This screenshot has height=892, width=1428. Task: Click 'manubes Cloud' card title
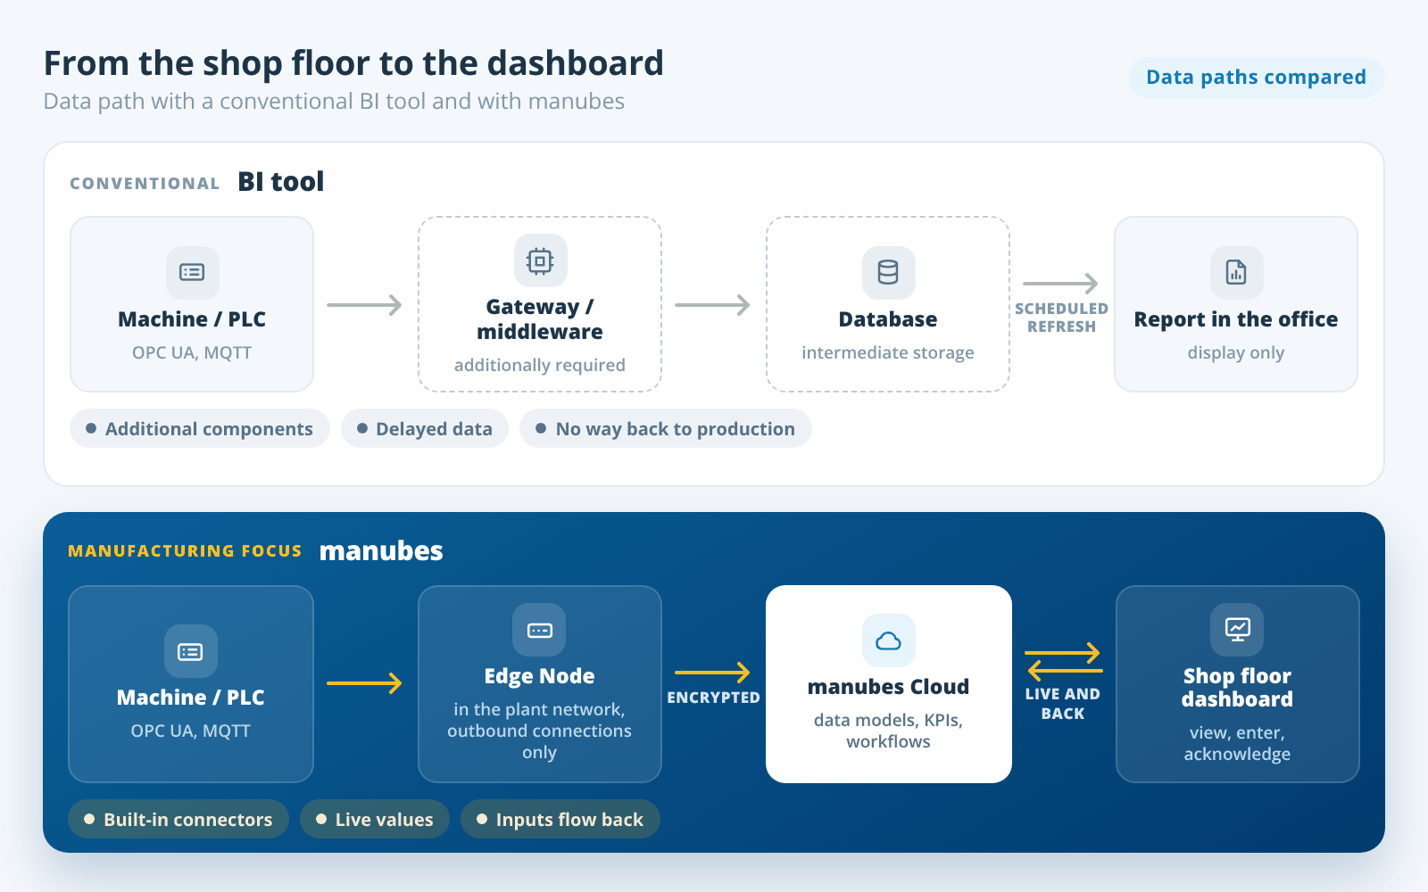click(x=888, y=687)
